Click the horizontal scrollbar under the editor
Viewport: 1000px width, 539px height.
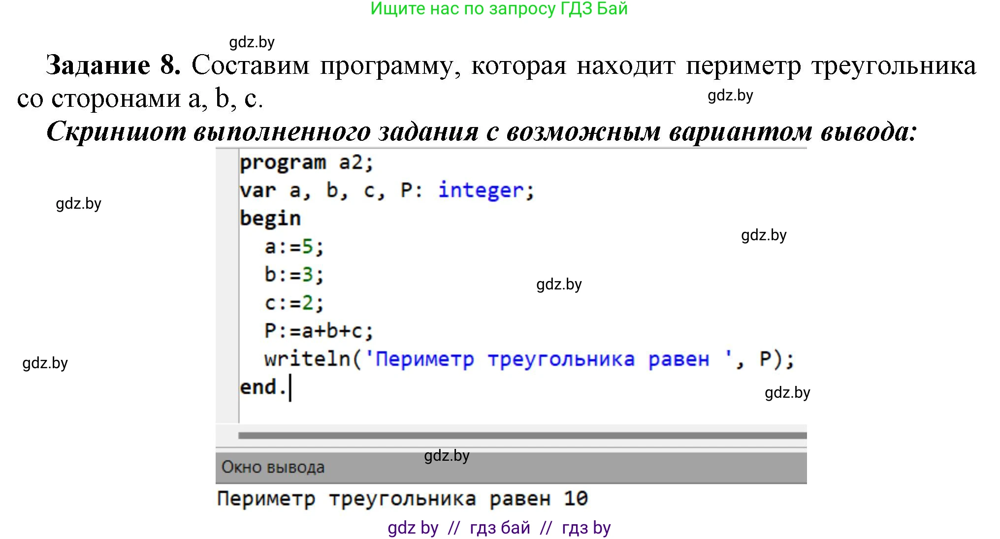[x=522, y=436]
